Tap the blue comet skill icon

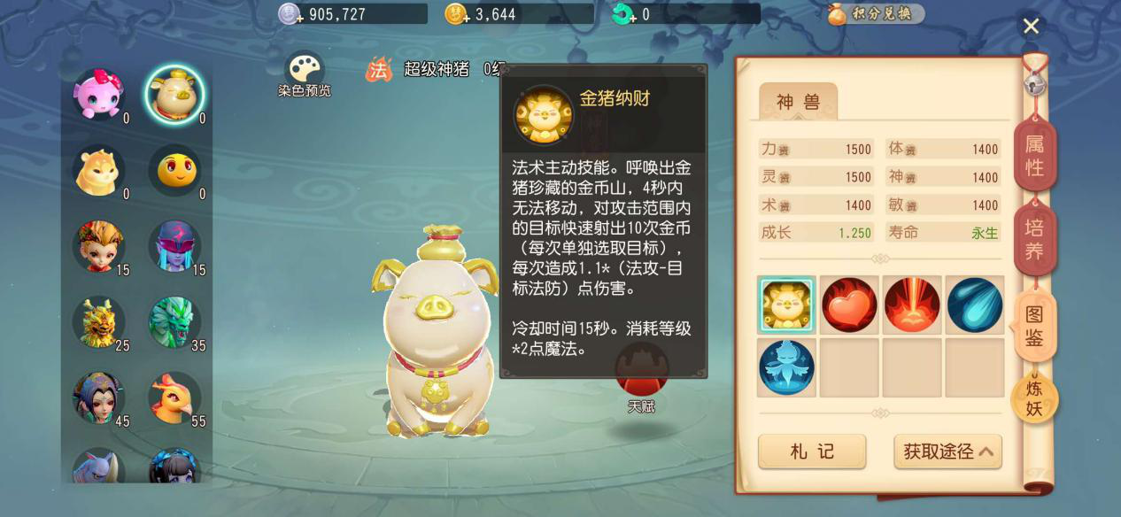point(974,305)
